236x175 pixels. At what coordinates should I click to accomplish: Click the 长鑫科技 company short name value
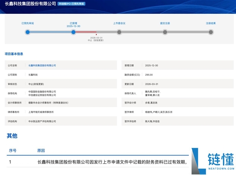tap(33, 75)
